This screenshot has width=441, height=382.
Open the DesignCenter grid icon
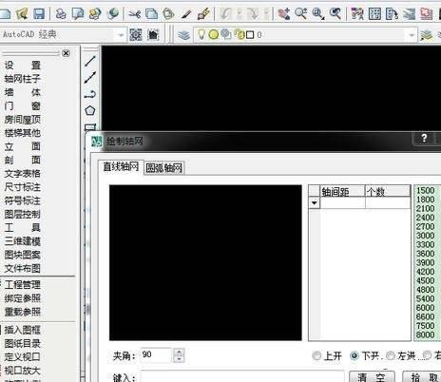click(x=374, y=14)
